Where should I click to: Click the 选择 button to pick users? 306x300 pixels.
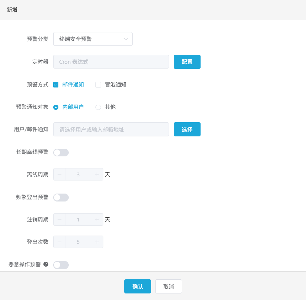[187, 129]
